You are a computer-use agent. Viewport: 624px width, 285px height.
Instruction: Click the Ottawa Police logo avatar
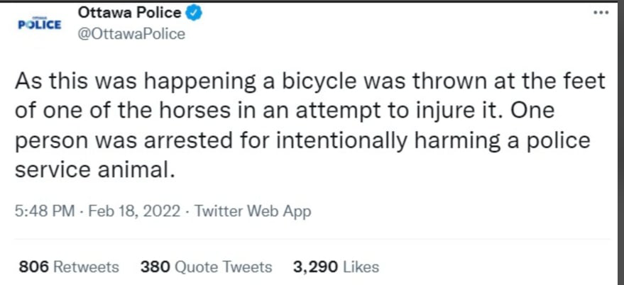[x=40, y=24]
